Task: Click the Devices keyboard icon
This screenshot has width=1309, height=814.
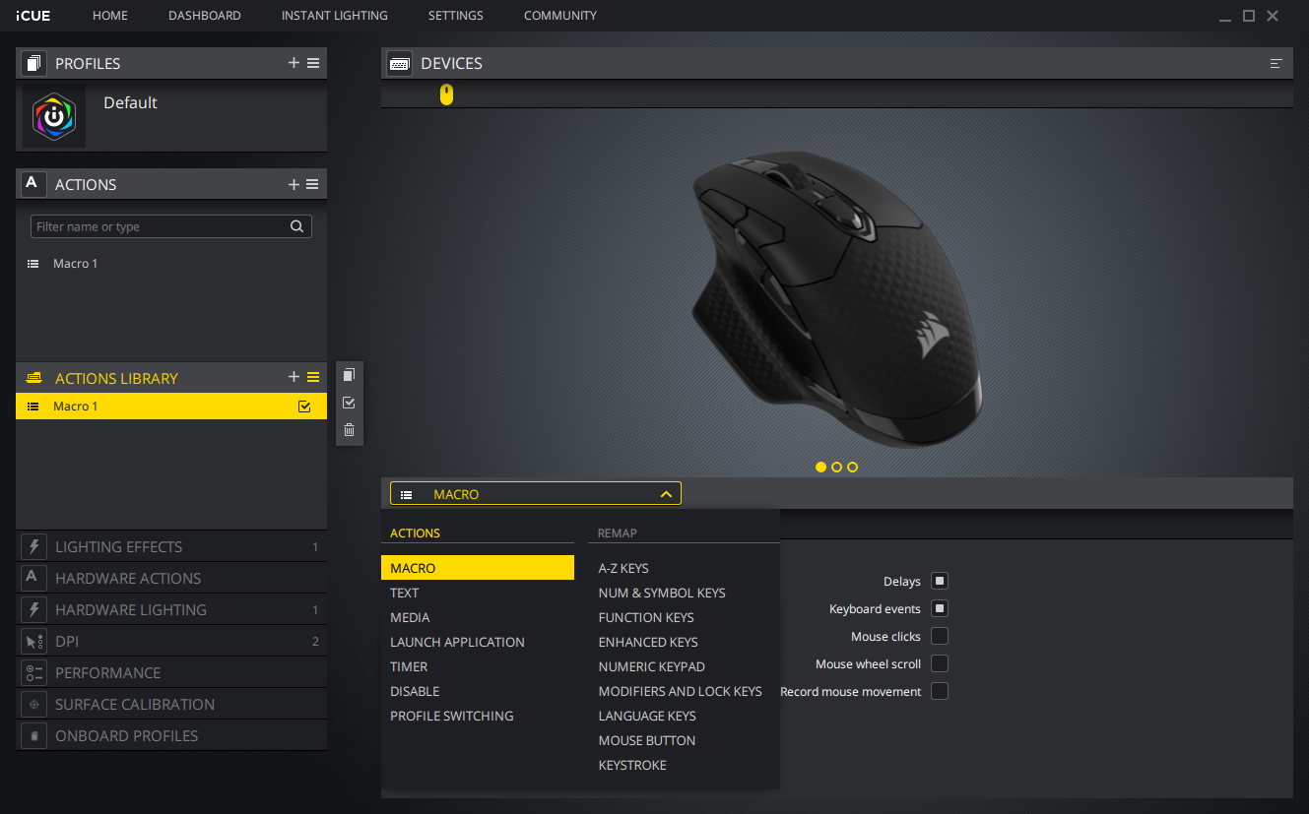Action: (x=400, y=63)
